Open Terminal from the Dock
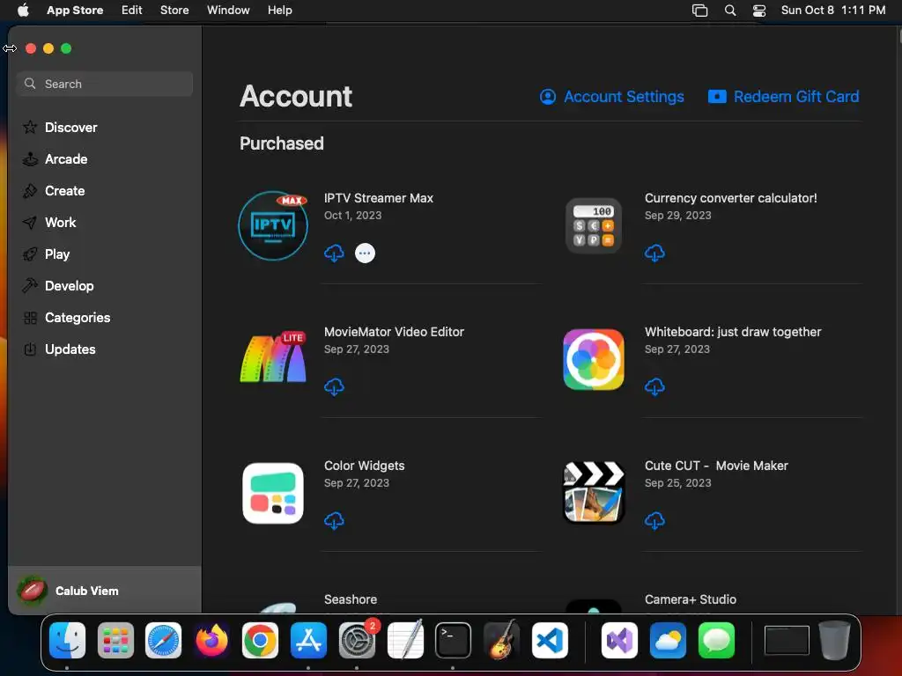902x676 pixels. pyautogui.click(x=454, y=640)
